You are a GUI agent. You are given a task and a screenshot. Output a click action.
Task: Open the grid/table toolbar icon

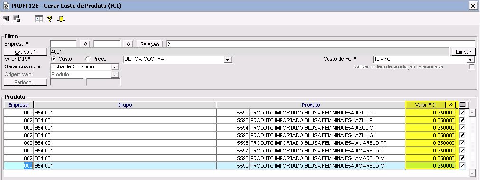pyautogui.click(x=39, y=19)
